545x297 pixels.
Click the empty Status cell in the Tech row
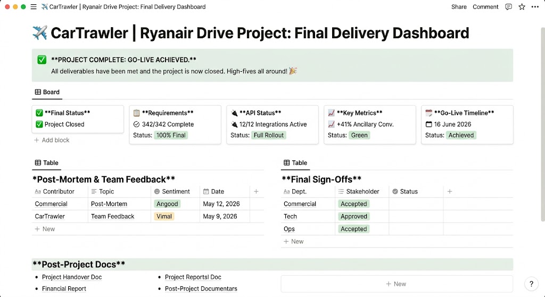point(416,216)
